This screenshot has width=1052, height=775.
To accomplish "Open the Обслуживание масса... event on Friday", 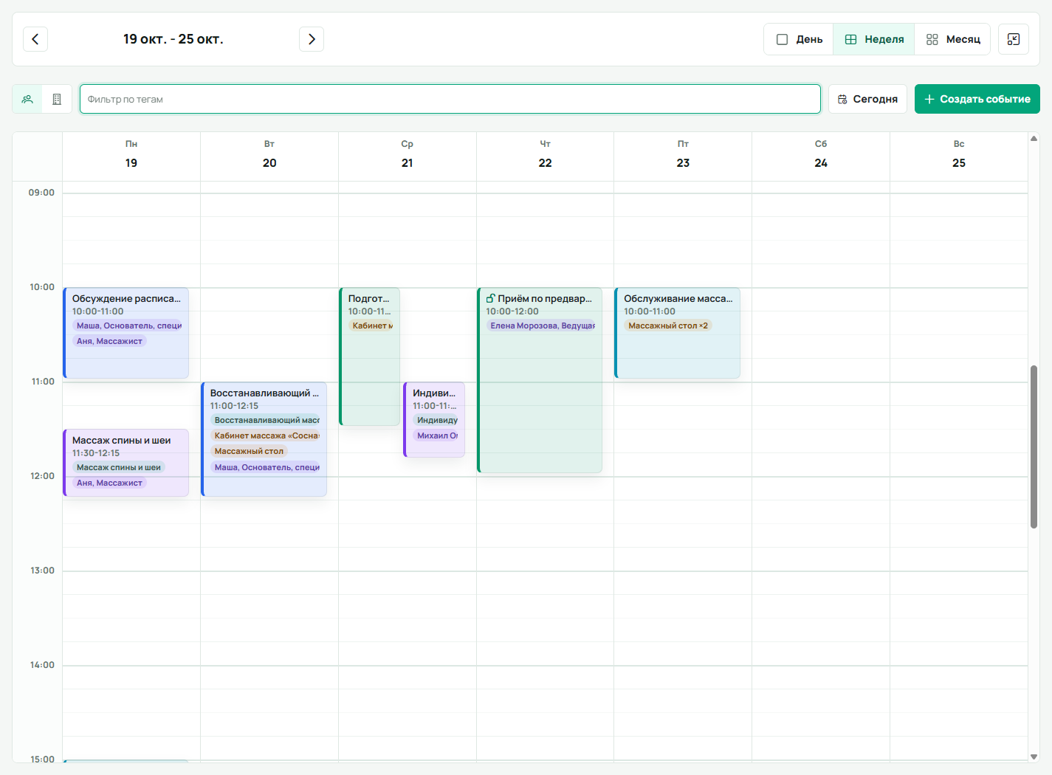I will (678, 333).
